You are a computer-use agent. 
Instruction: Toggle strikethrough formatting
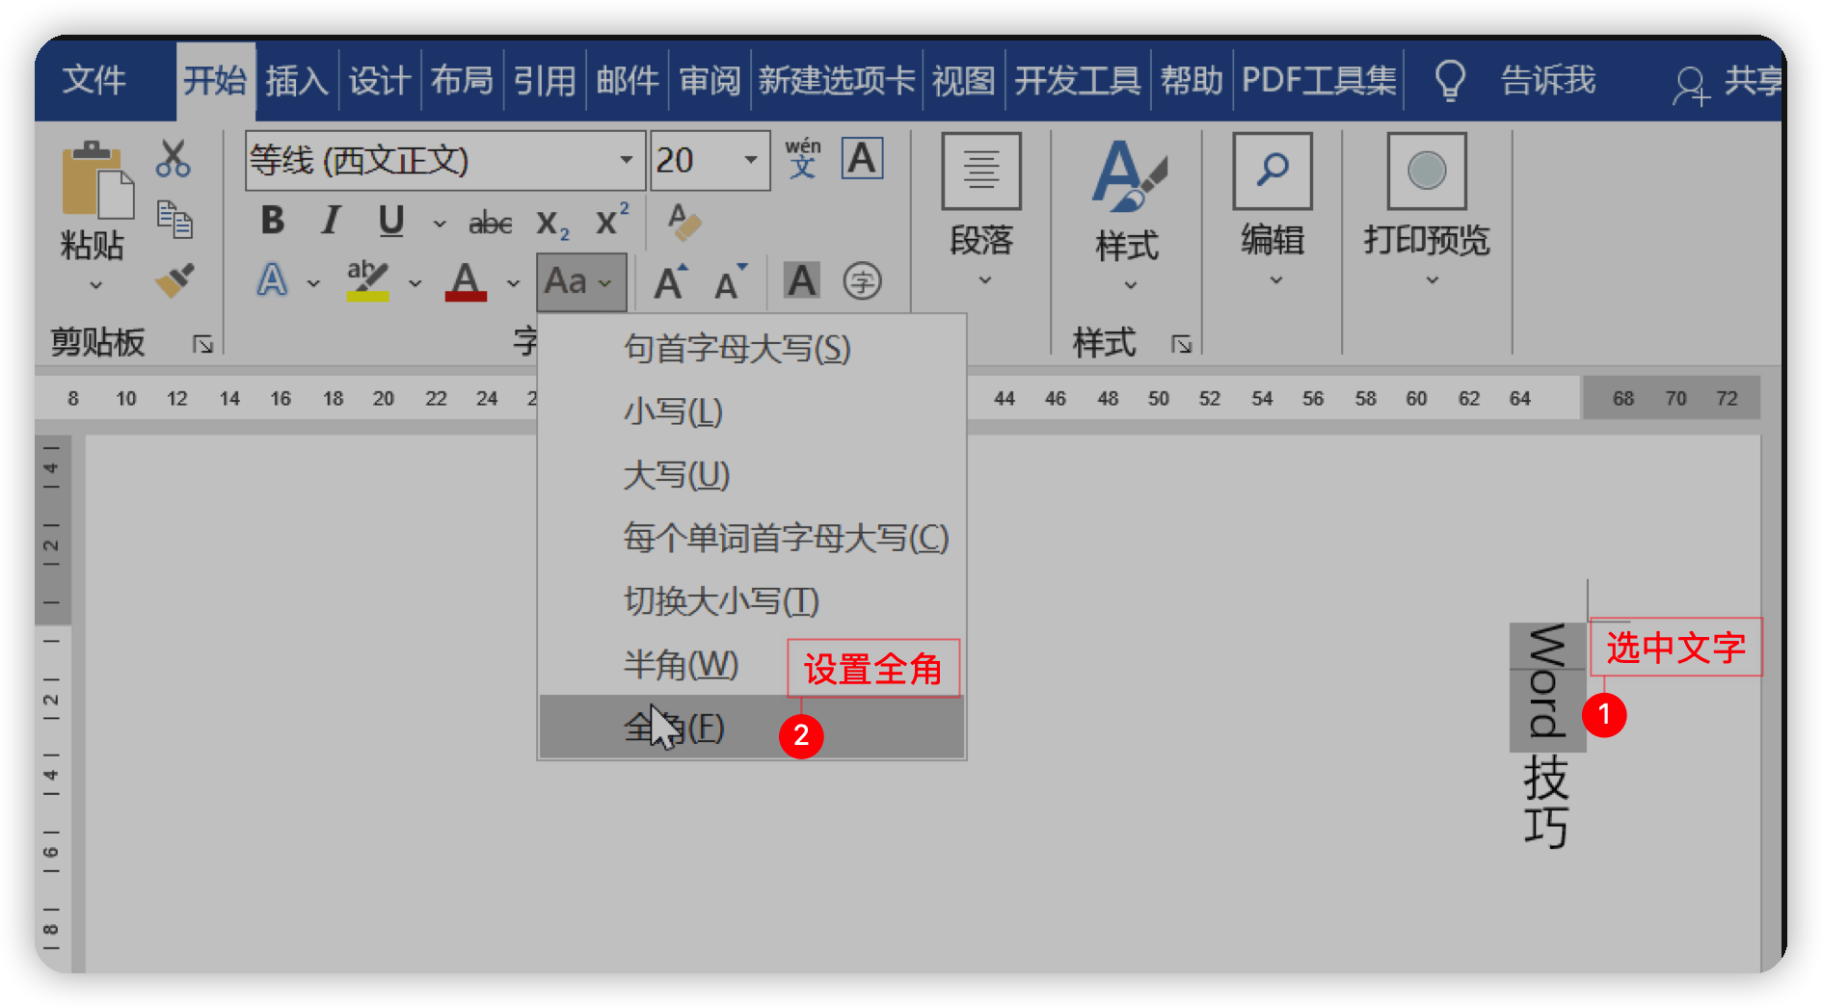click(490, 224)
